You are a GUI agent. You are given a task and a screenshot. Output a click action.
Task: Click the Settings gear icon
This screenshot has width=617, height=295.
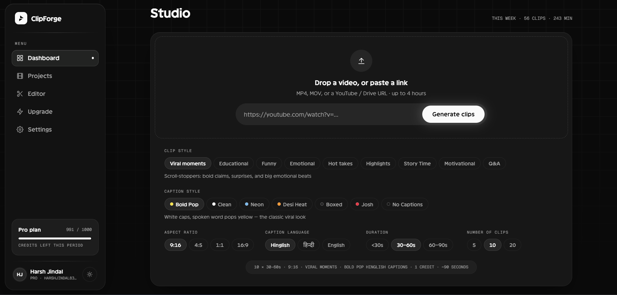click(20, 130)
